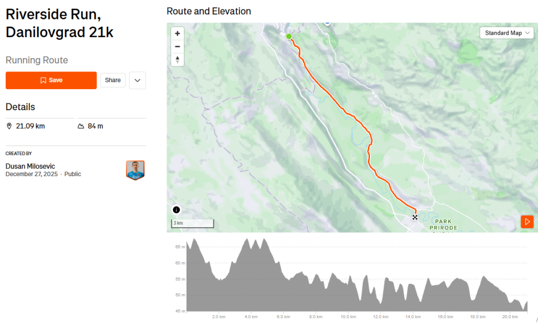Click Dusan Milosevic's profile avatar thumbnail
This screenshot has height=323, width=538.
pos(136,170)
